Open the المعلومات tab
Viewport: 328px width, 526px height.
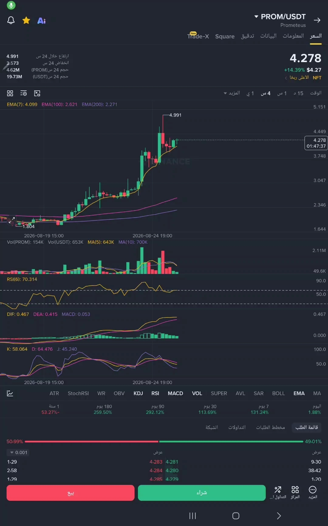(293, 36)
